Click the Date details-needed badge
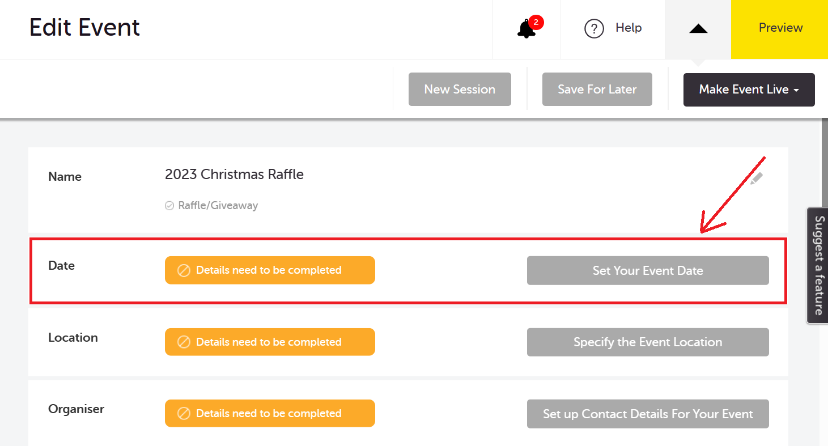Image resolution: width=828 pixels, height=446 pixels. pos(270,270)
